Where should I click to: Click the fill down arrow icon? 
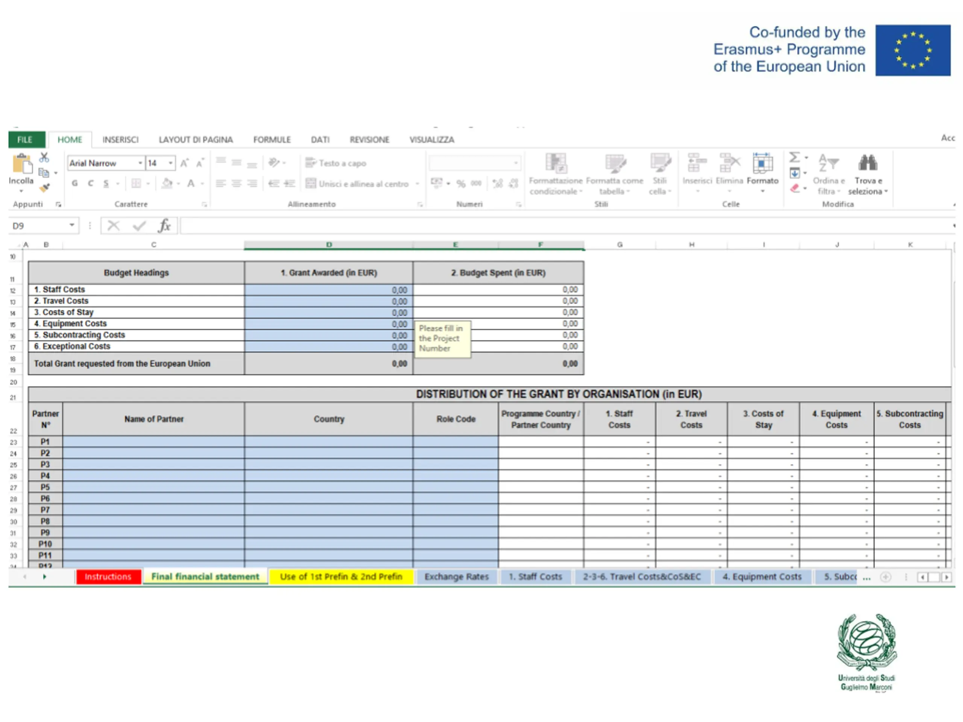[794, 173]
